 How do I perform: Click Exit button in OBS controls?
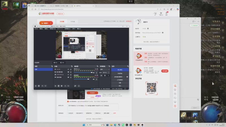coord(120,86)
